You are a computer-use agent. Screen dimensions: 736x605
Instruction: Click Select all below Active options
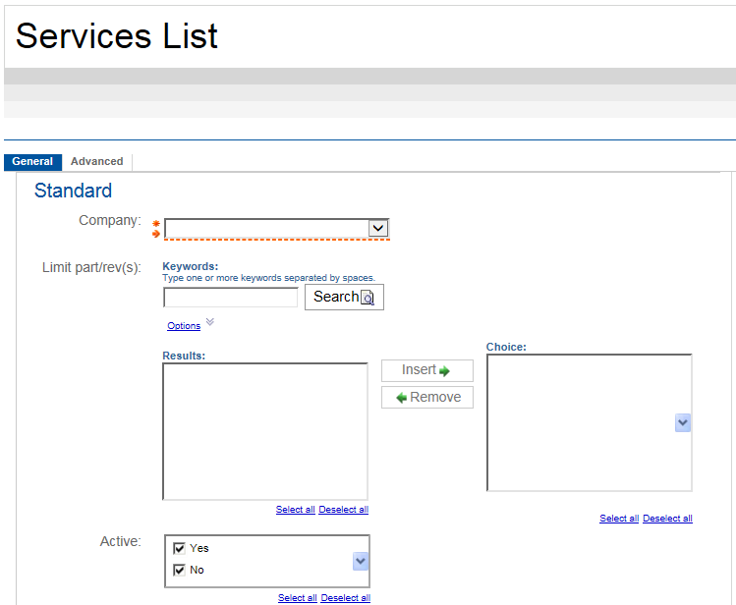[x=297, y=598]
